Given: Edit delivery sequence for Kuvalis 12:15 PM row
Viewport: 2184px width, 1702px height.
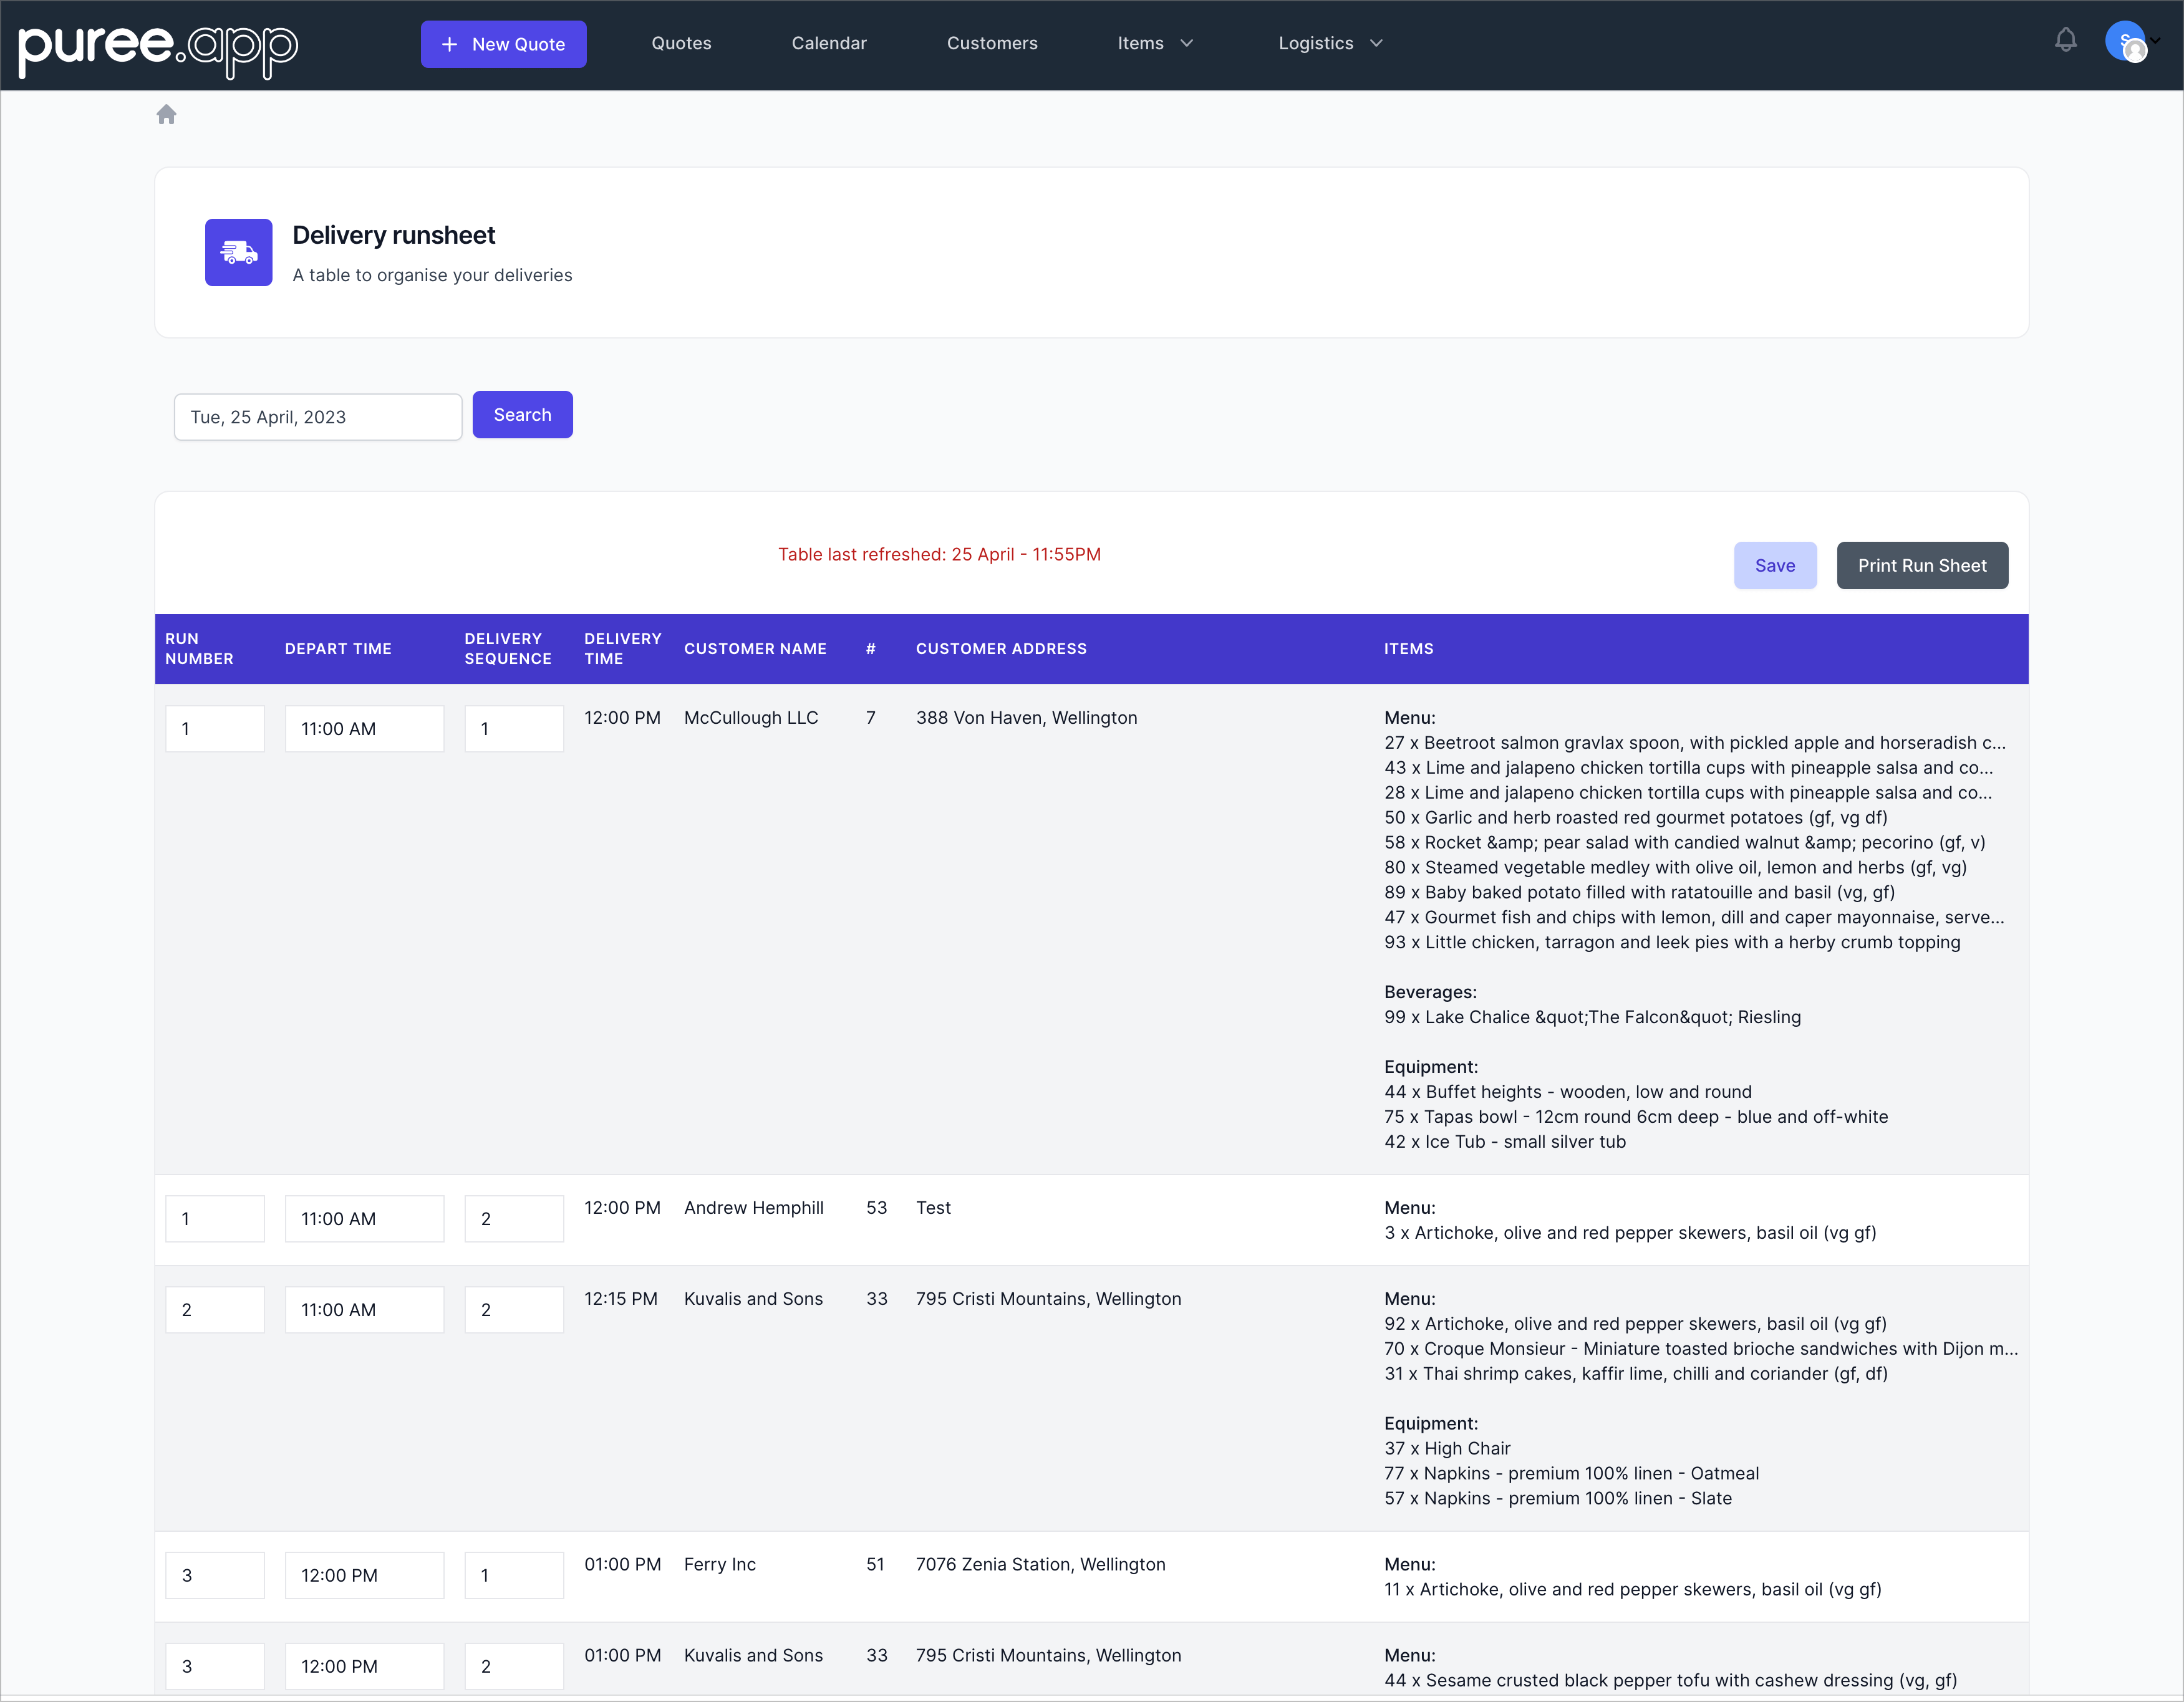Looking at the screenshot, I should 514,1309.
